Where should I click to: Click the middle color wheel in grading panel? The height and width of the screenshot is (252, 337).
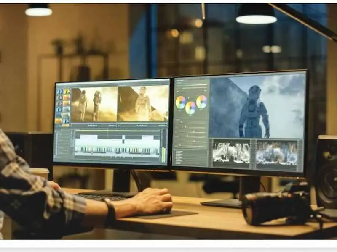click(191, 108)
